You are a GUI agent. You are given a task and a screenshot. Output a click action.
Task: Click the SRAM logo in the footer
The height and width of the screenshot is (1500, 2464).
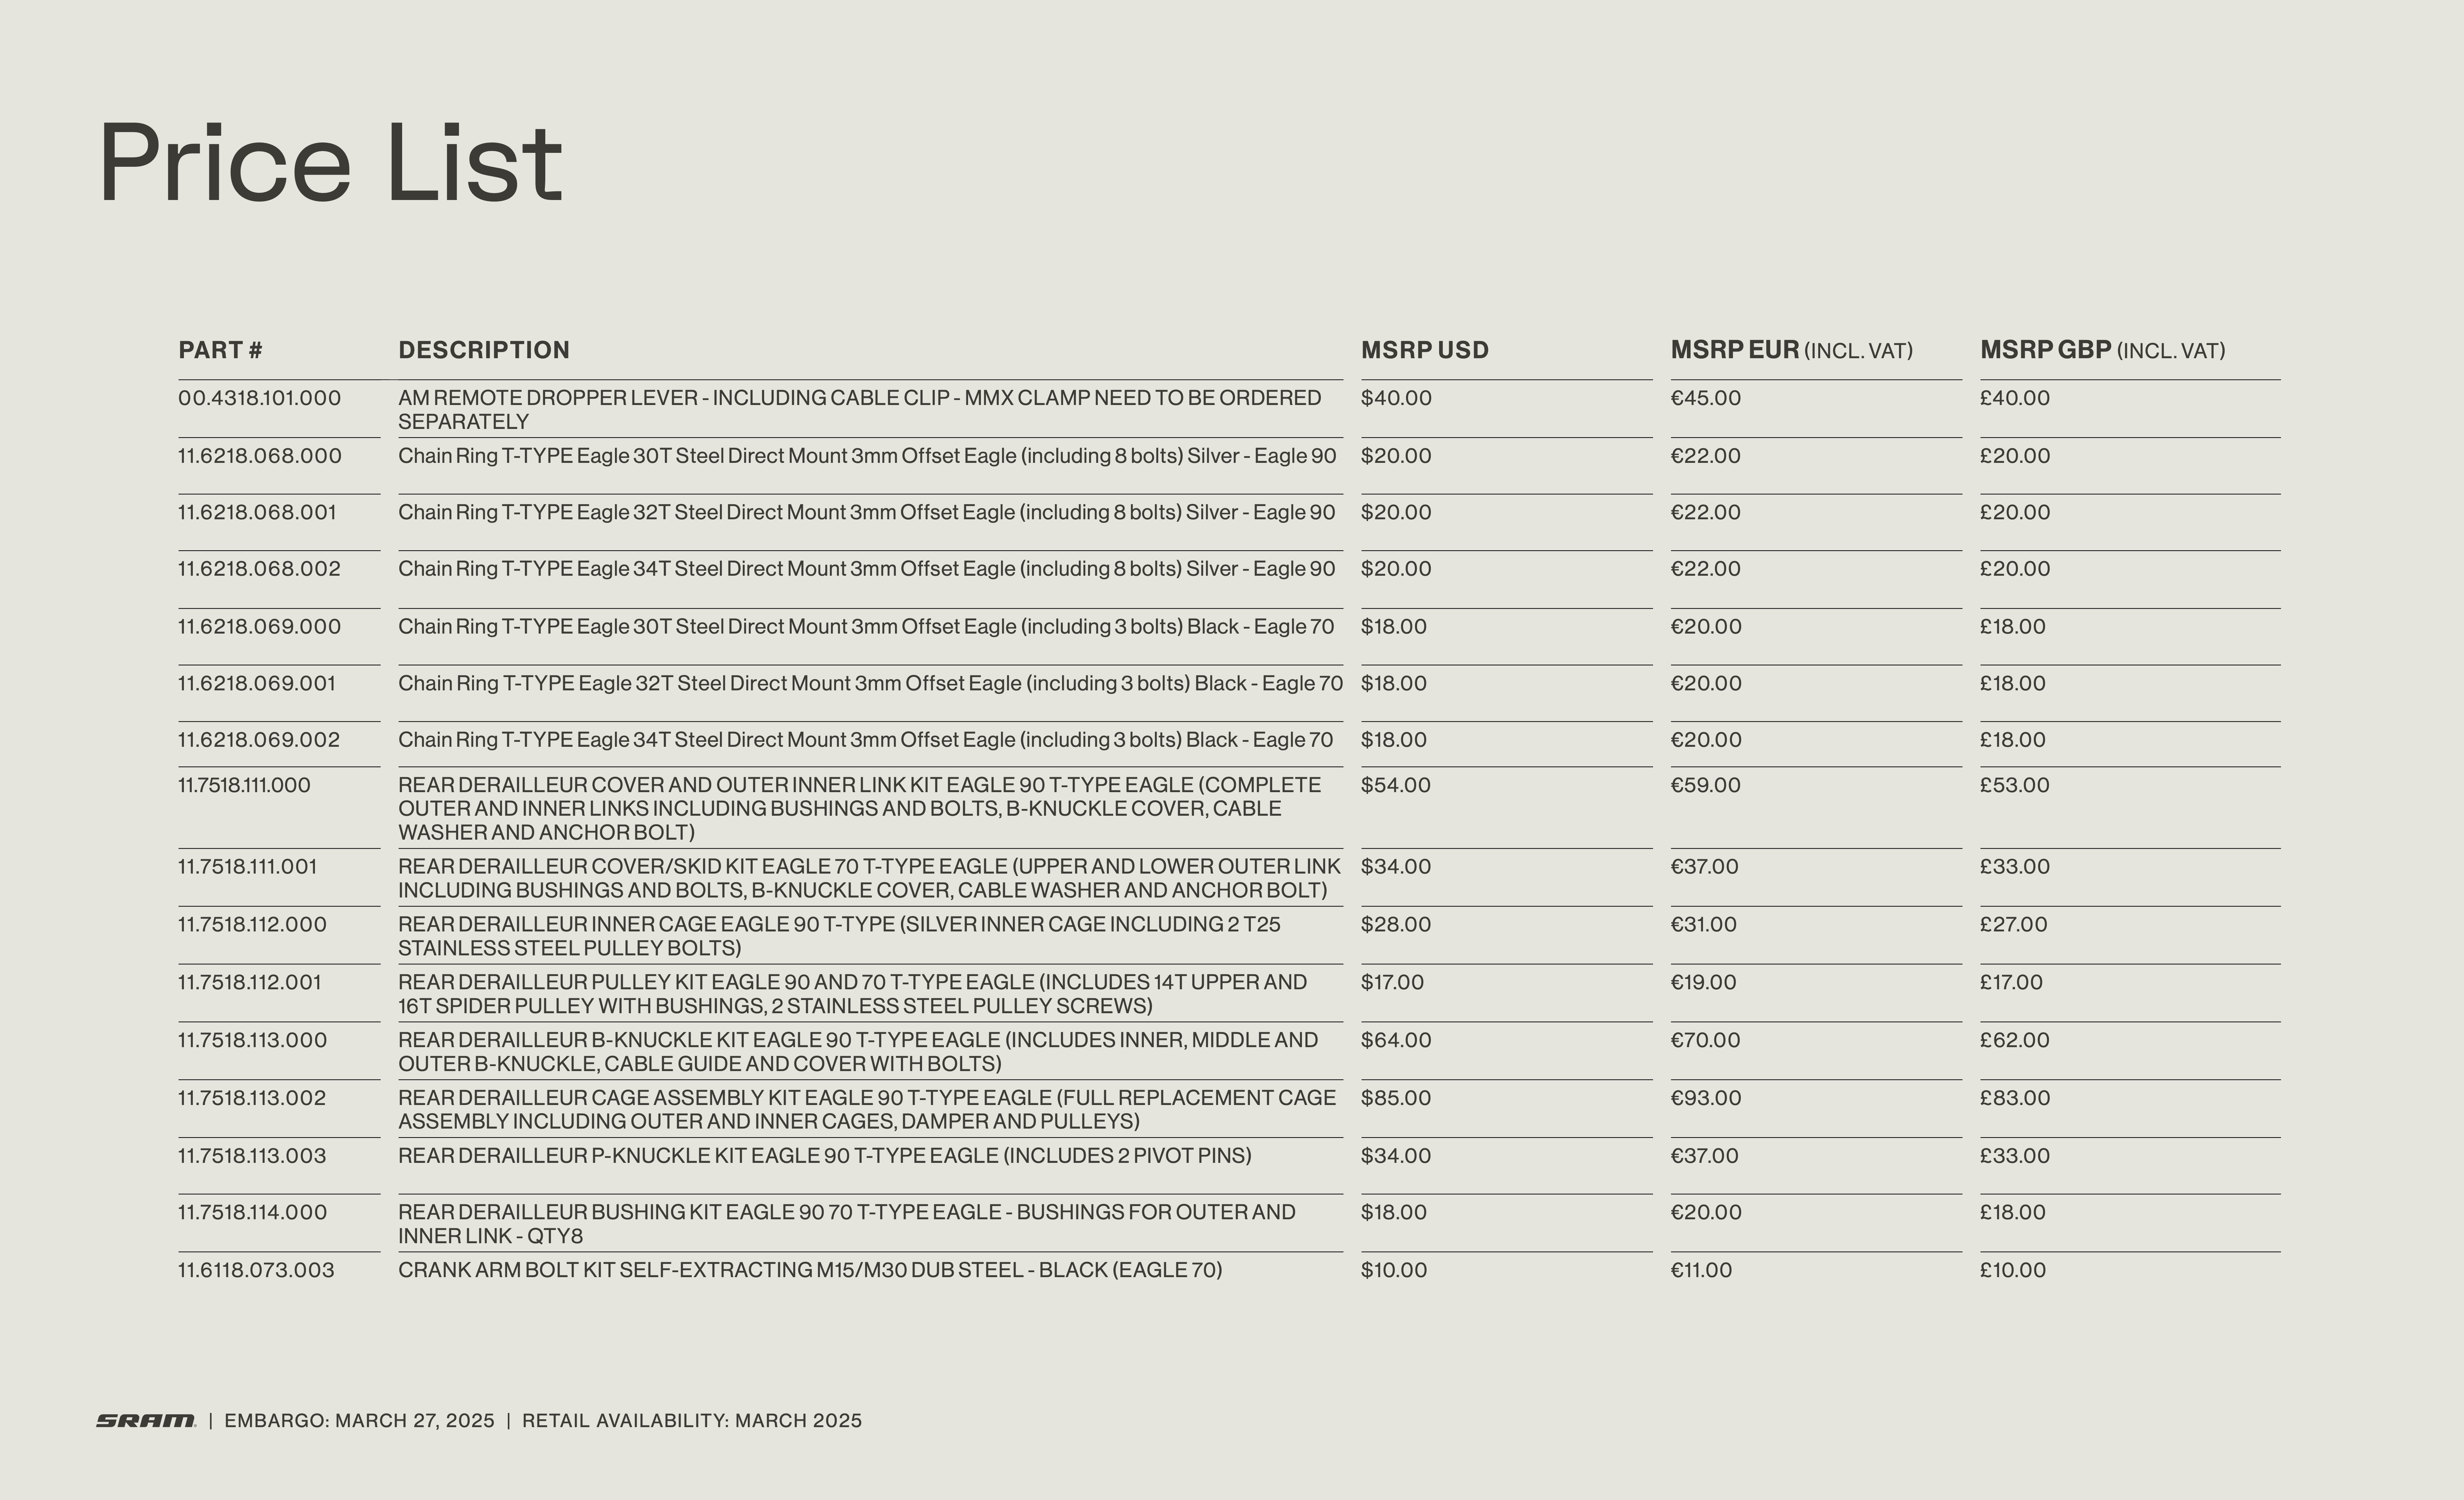click(x=146, y=1421)
